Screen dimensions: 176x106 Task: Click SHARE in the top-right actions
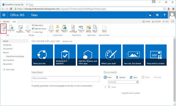click(x=146, y=21)
